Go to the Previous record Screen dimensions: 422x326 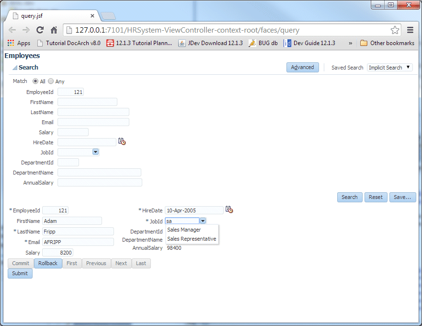pyautogui.click(x=96, y=263)
